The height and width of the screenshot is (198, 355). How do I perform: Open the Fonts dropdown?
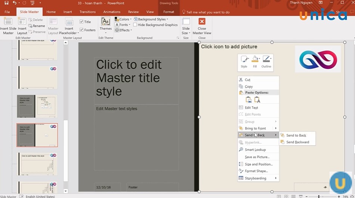[x=123, y=25]
